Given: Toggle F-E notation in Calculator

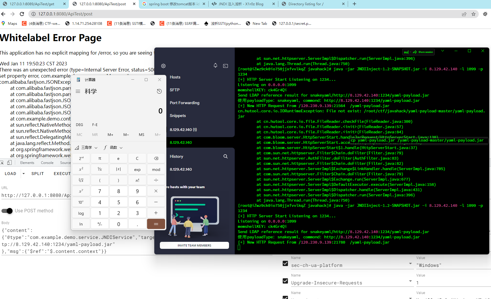Looking at the screenshot, I should tap(95, 125).
